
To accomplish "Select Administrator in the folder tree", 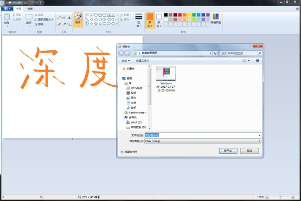I will coord(135,112).
